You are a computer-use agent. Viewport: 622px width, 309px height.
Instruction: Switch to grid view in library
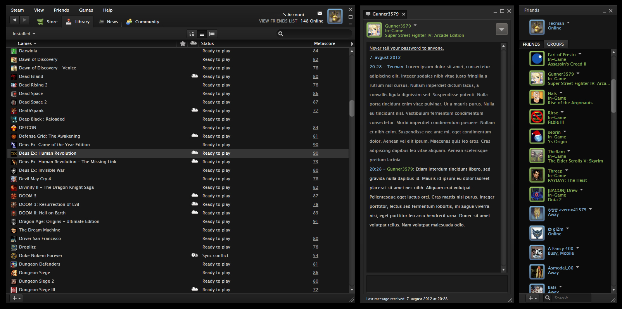coord(192,34)
